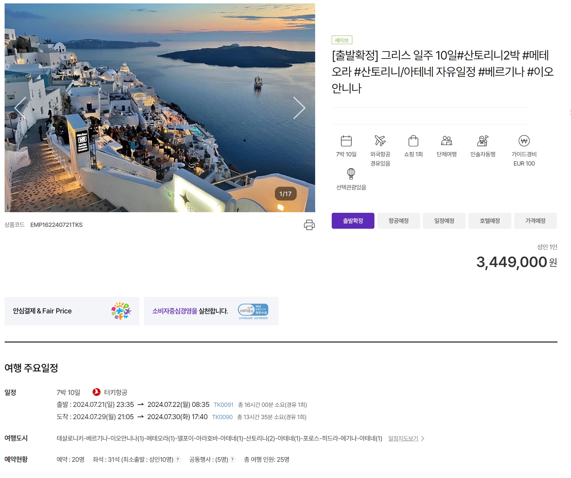571x478 pixels.
Task: Click the 상품코드 label
Action: point(14,225)
